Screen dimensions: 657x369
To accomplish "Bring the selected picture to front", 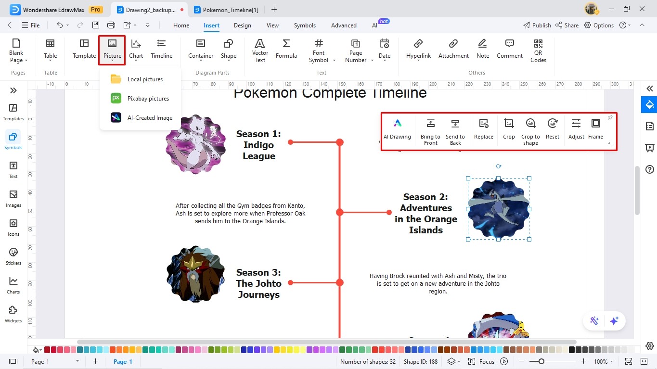I will pyautogui.click(x=430, y=132).
